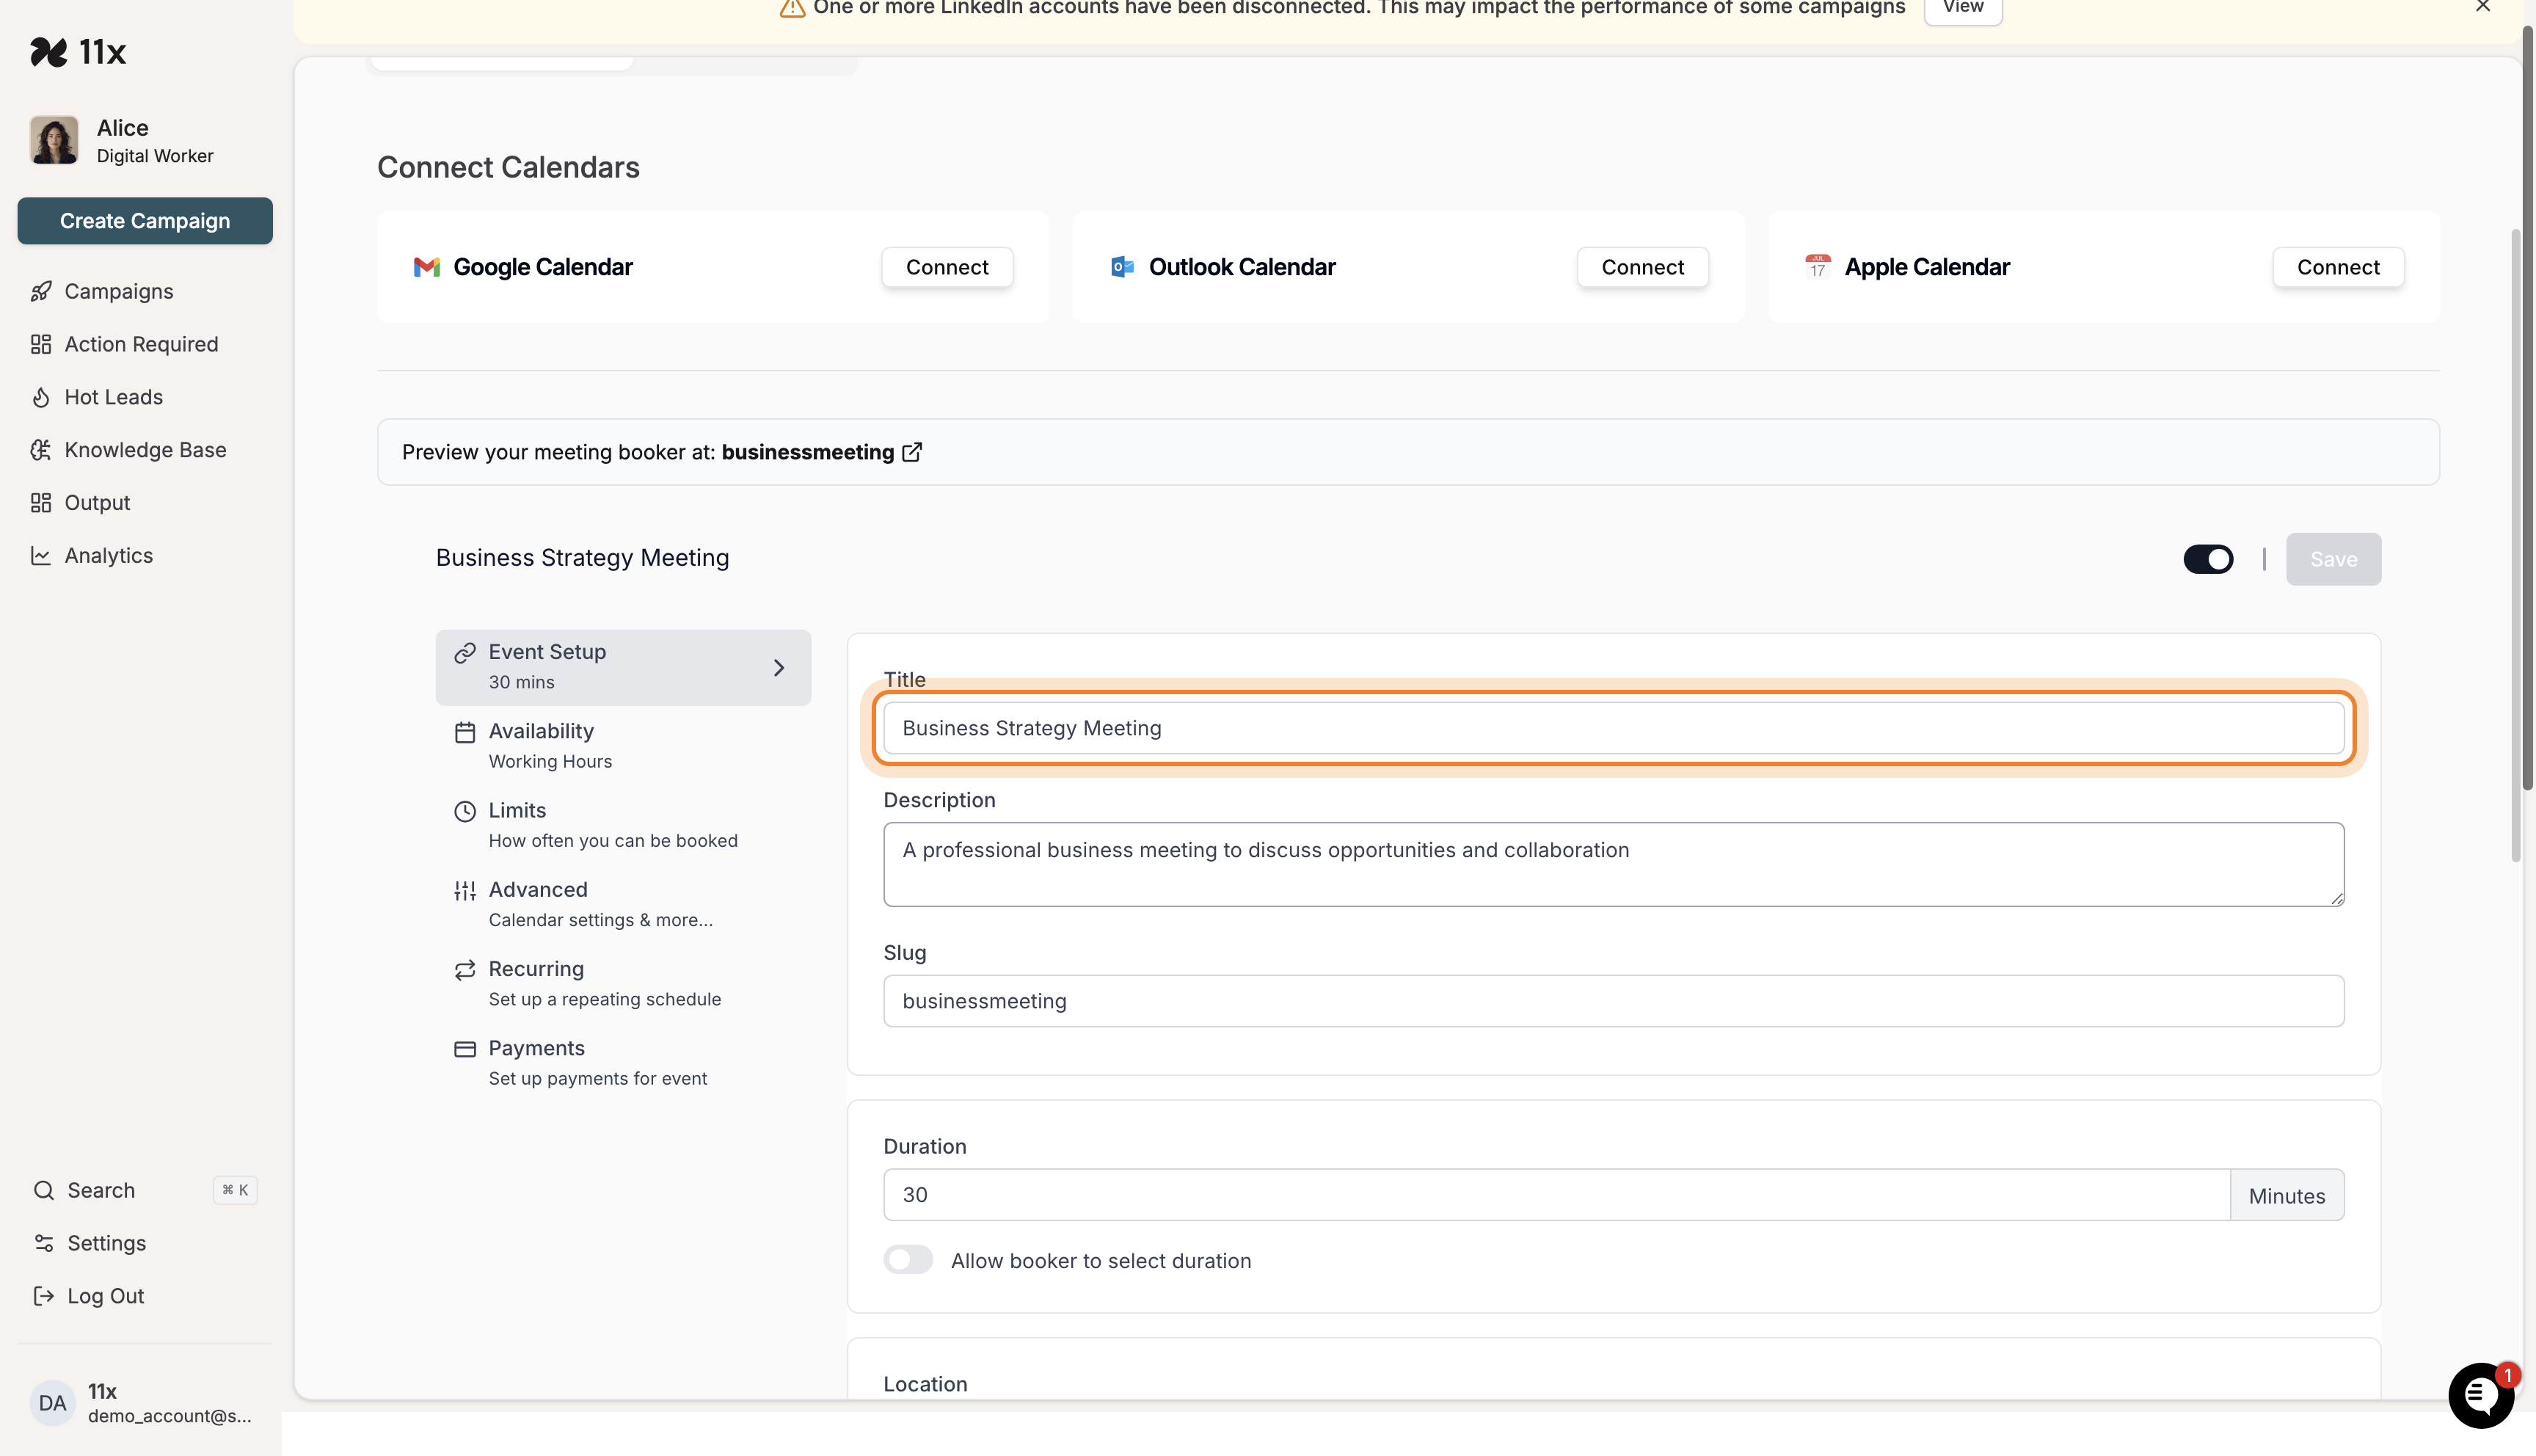Connect Google Calendar
2536x1456 pixels.
click(947, 267)
